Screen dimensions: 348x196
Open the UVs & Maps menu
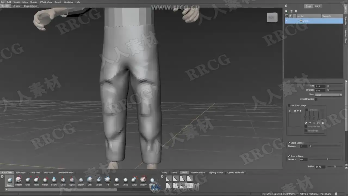click(46, 2)
